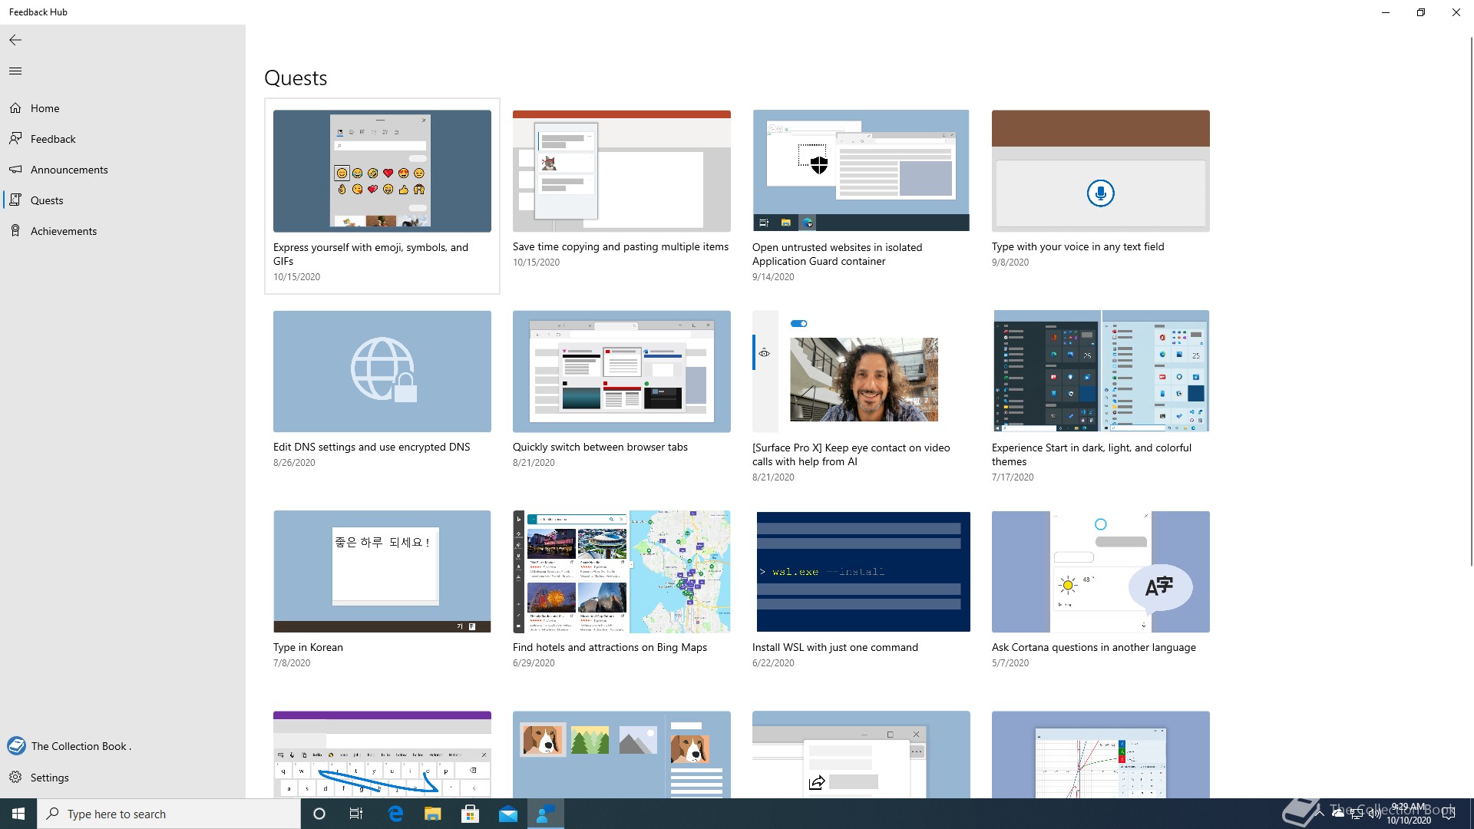The width and height of the screenshot is (1474, 829).
Task: Go to Feedback section
Action: point(123,139)
